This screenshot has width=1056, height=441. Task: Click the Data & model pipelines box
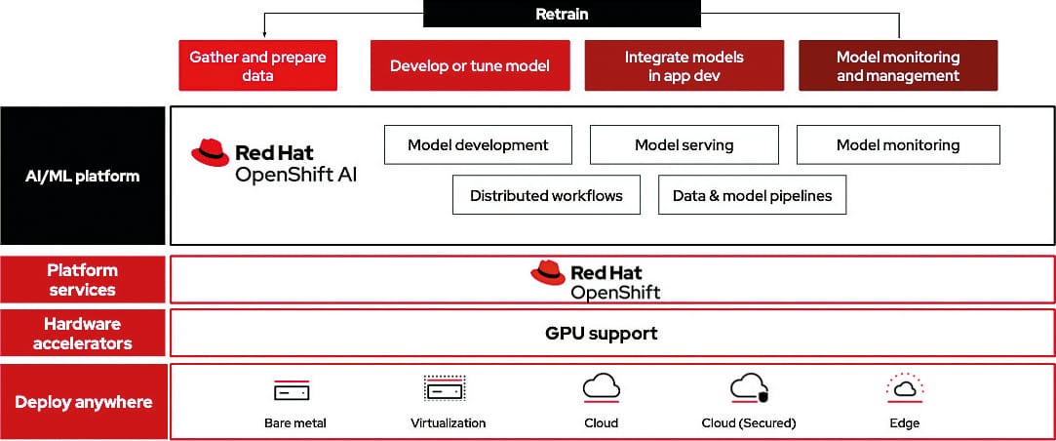pos(752,195)
